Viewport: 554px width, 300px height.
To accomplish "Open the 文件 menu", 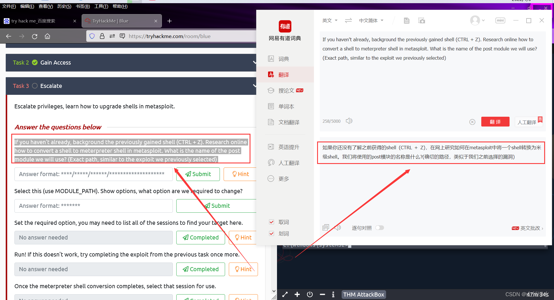I will [x=9, y=6].
